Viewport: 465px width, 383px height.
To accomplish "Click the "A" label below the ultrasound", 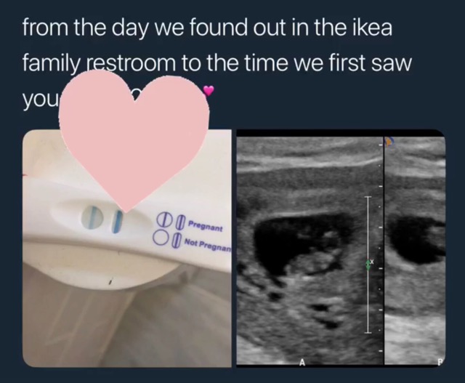I will coord(302,362).
